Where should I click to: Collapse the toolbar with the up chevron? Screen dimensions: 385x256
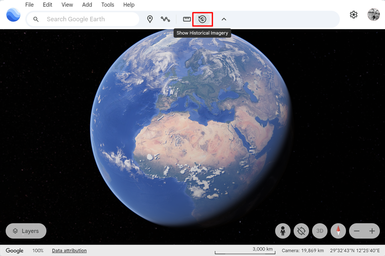224,19
